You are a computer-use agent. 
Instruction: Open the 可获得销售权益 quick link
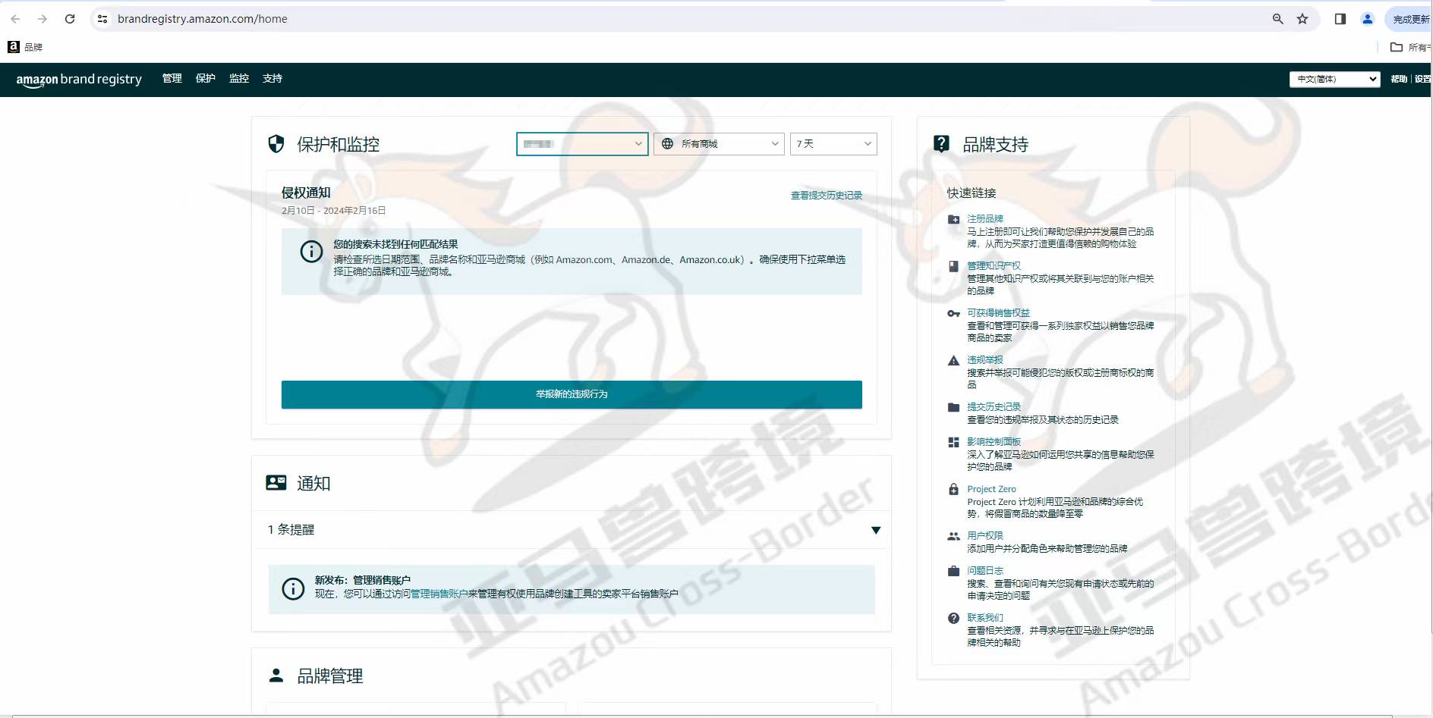(999, 313)
